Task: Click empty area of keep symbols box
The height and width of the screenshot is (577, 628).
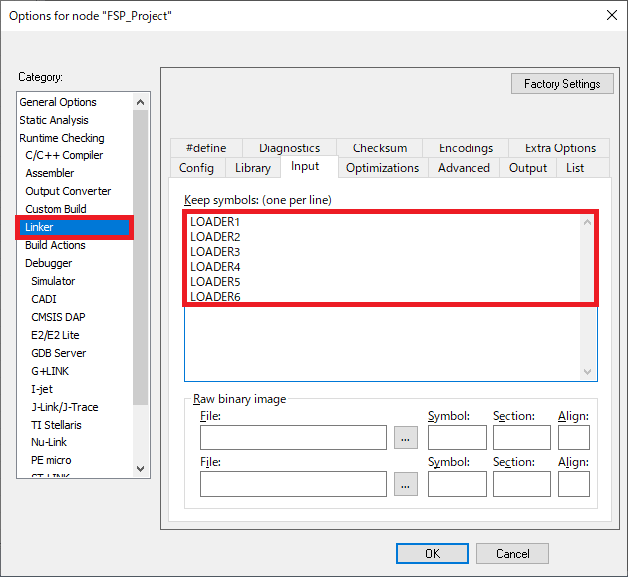Action: pos(383,344)
